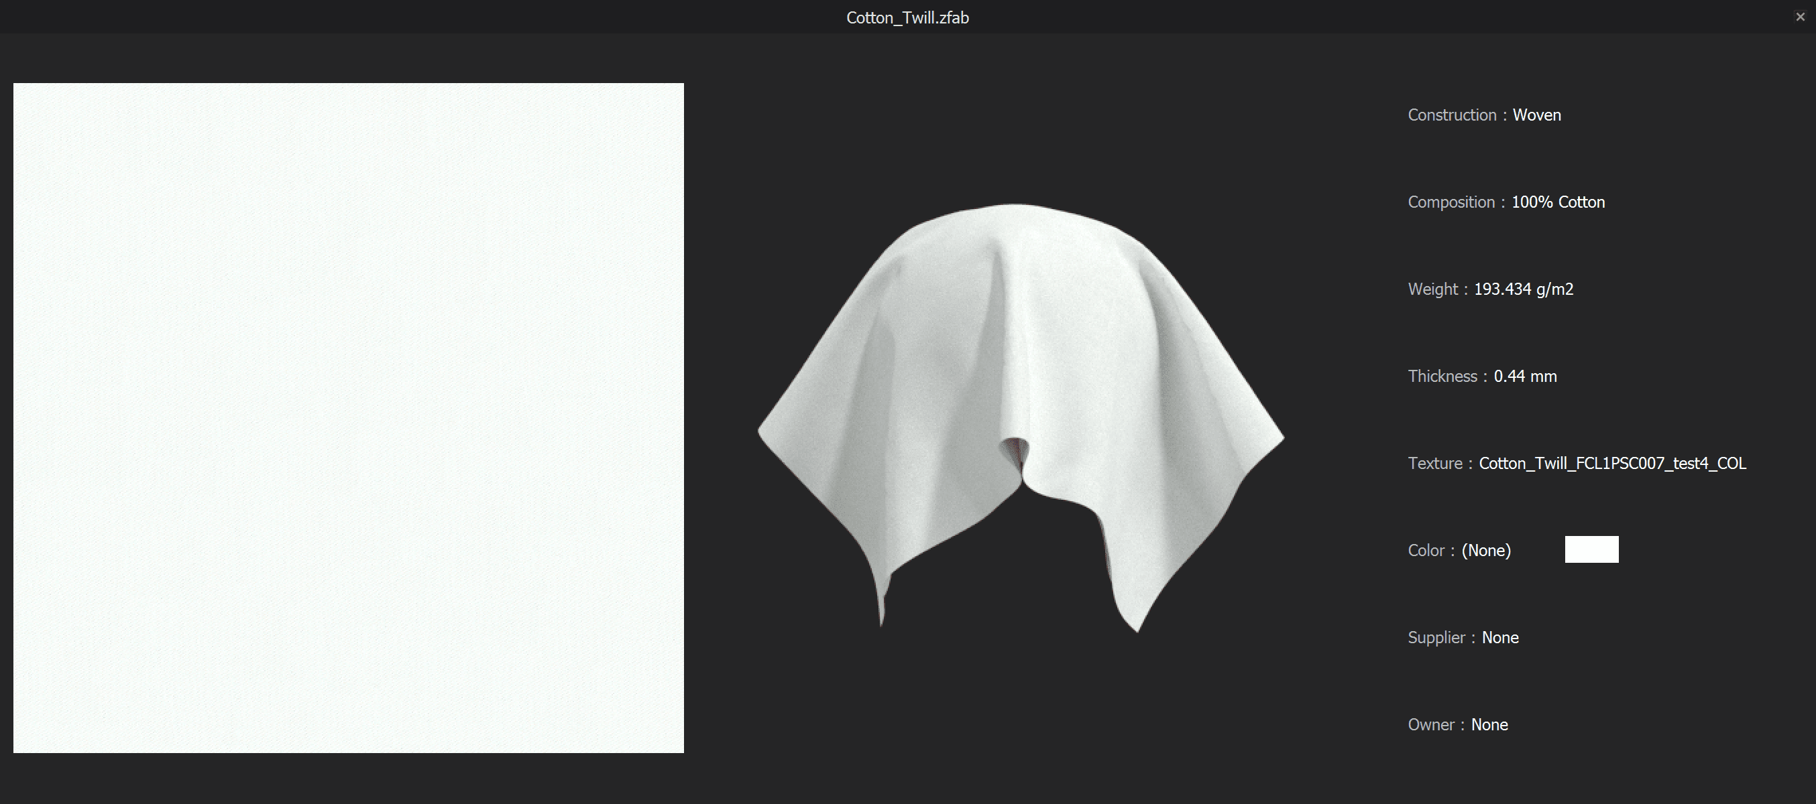1816x804 pixels.
Task: Click the Owner label
Action: [1431, 725]
